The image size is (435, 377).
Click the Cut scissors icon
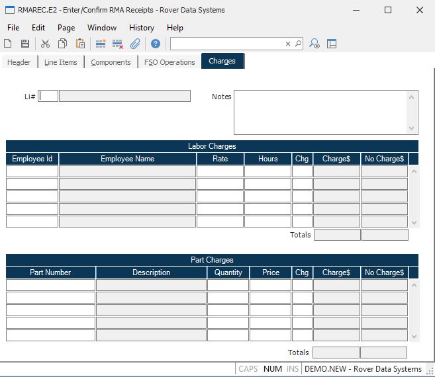(45, 44)
